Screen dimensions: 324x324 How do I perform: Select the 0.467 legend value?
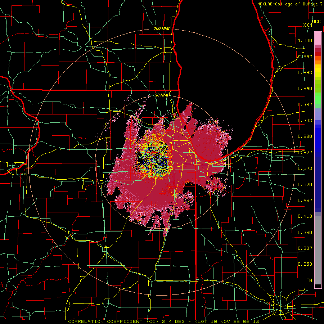305,201
